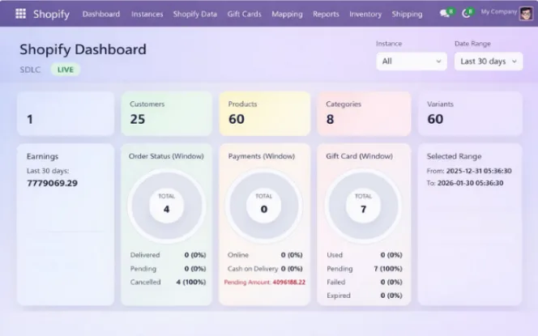Viewport: 538px width, 336px height.
Task: Open the Inventory menu
Action: pos(365,14)
